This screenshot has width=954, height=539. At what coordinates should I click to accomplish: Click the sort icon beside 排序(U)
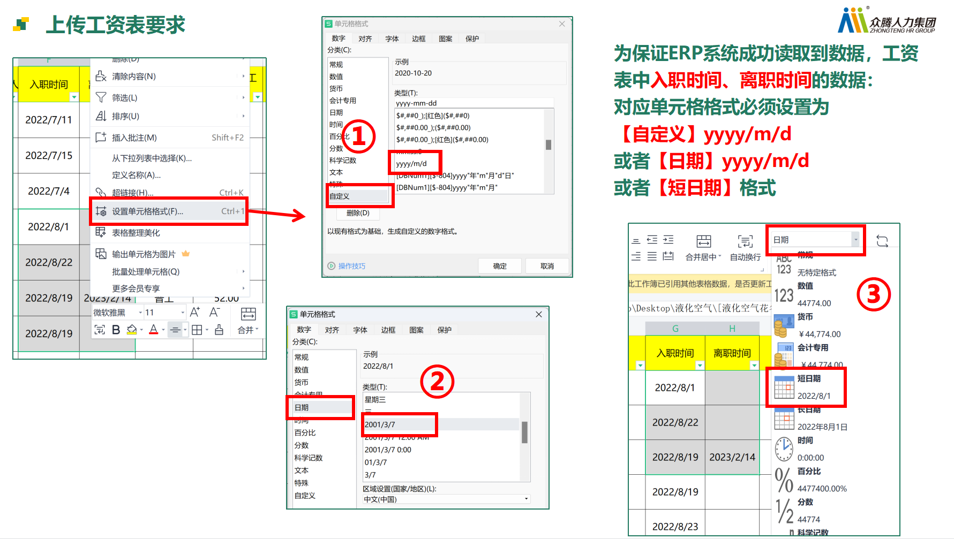[101, 116]
